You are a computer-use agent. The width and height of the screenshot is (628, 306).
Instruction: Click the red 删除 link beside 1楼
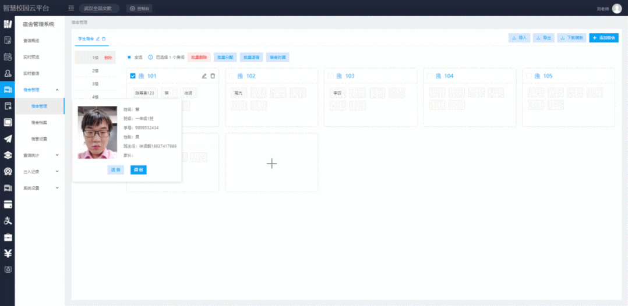point(108,58)
